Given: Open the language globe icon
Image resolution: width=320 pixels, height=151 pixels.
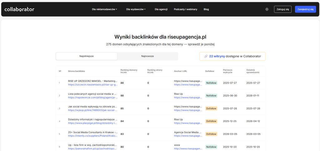Looking at the screenshot, I should coord(267,9).
